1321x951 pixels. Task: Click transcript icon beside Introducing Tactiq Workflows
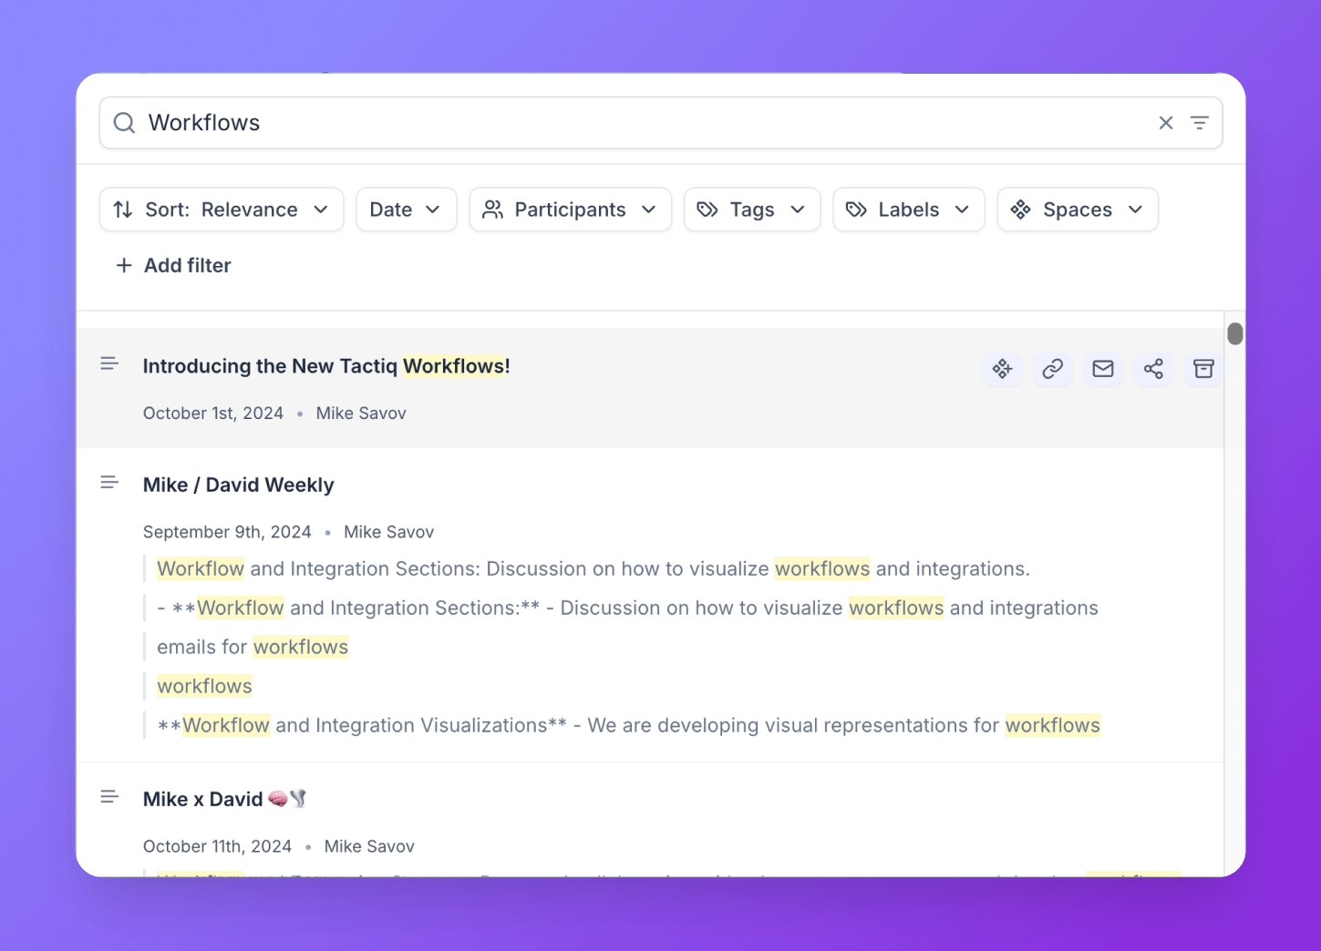tap(109, 364)
